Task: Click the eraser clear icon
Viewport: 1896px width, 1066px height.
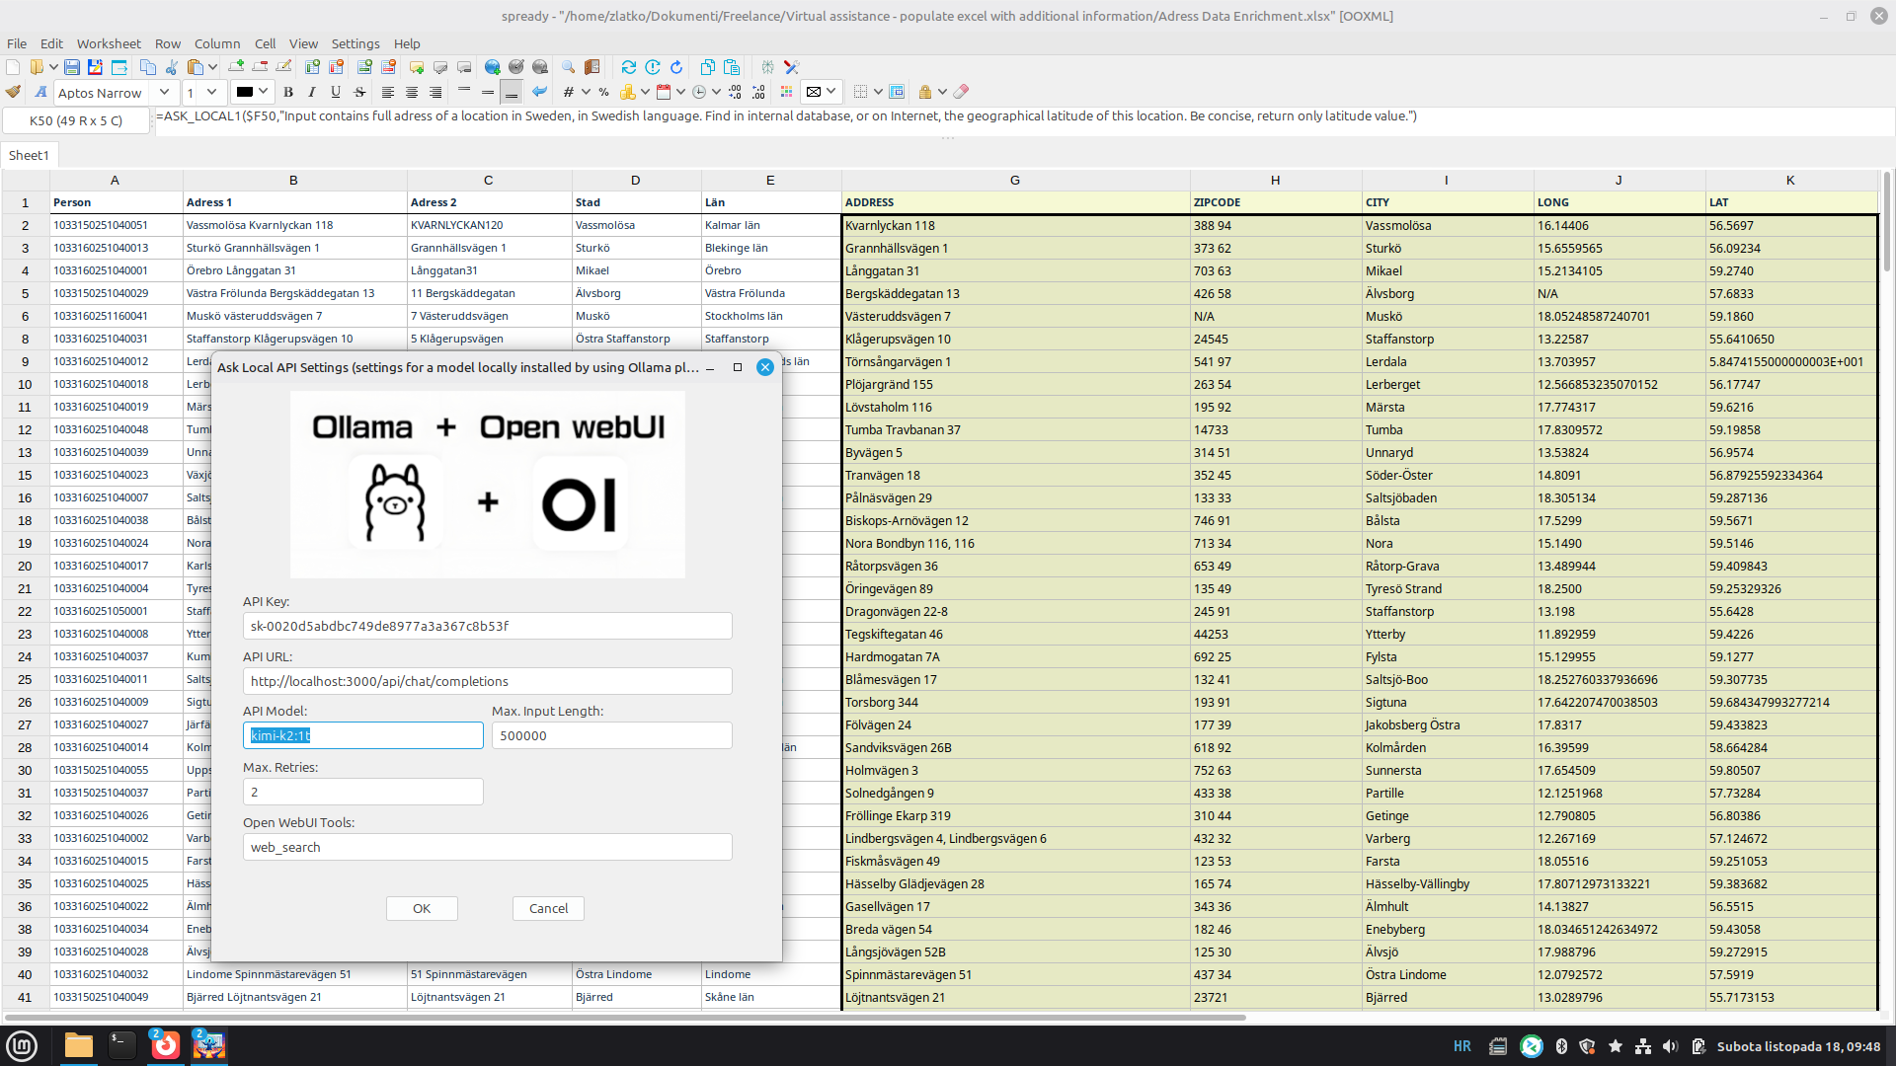Action: click(x=961, y=92)
